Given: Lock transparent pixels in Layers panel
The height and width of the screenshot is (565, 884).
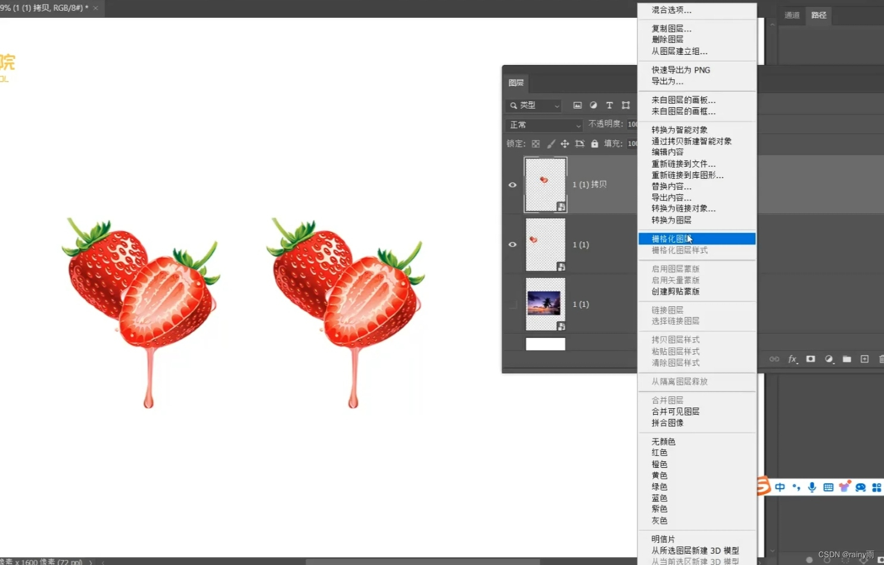Looking at the screenshot, I should click(x=536, y=144).
